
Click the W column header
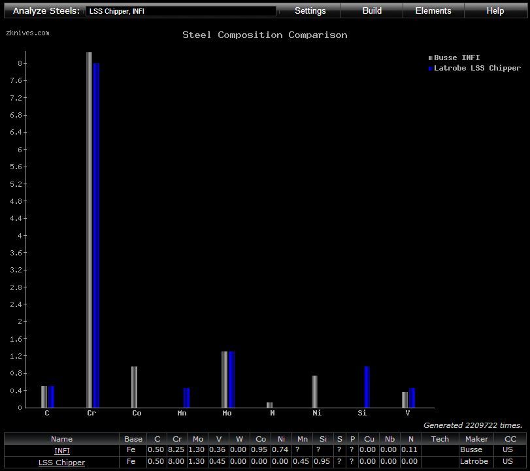pos(239,439)
